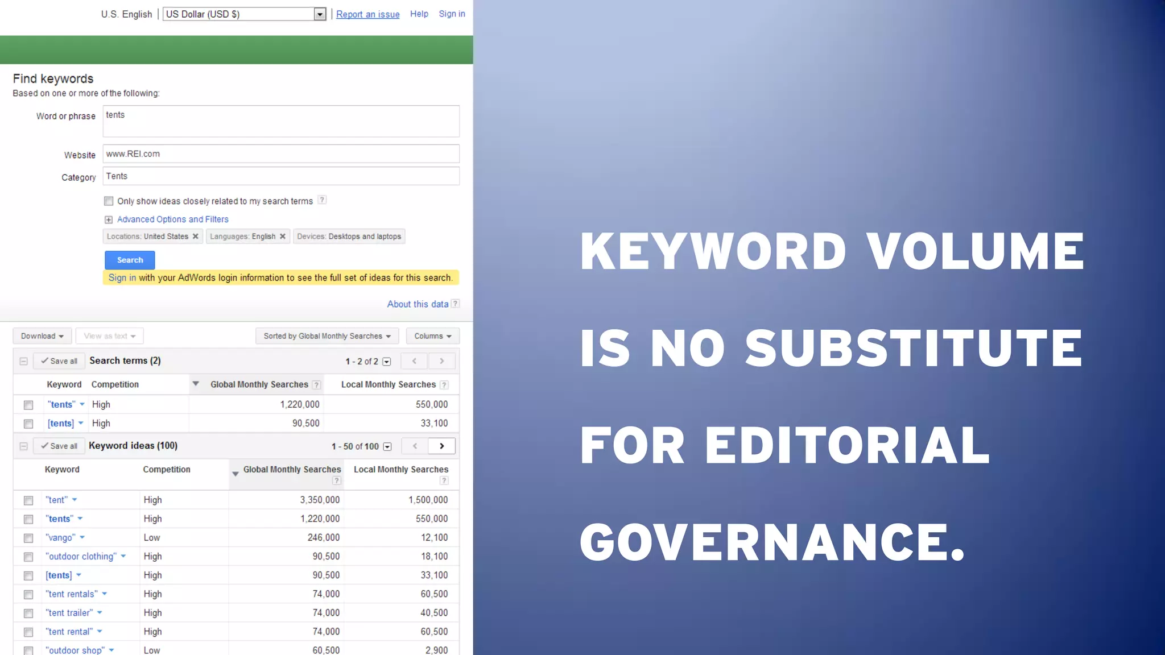Open the 1 - 2 of 2 page dropdown
Image resolution: width=1165 pixels, height=655 pixels.
tap(387, 362)
